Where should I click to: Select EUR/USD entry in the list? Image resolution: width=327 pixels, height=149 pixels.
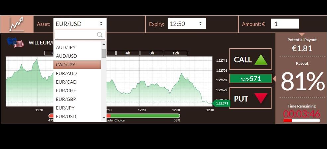[77, 116]
